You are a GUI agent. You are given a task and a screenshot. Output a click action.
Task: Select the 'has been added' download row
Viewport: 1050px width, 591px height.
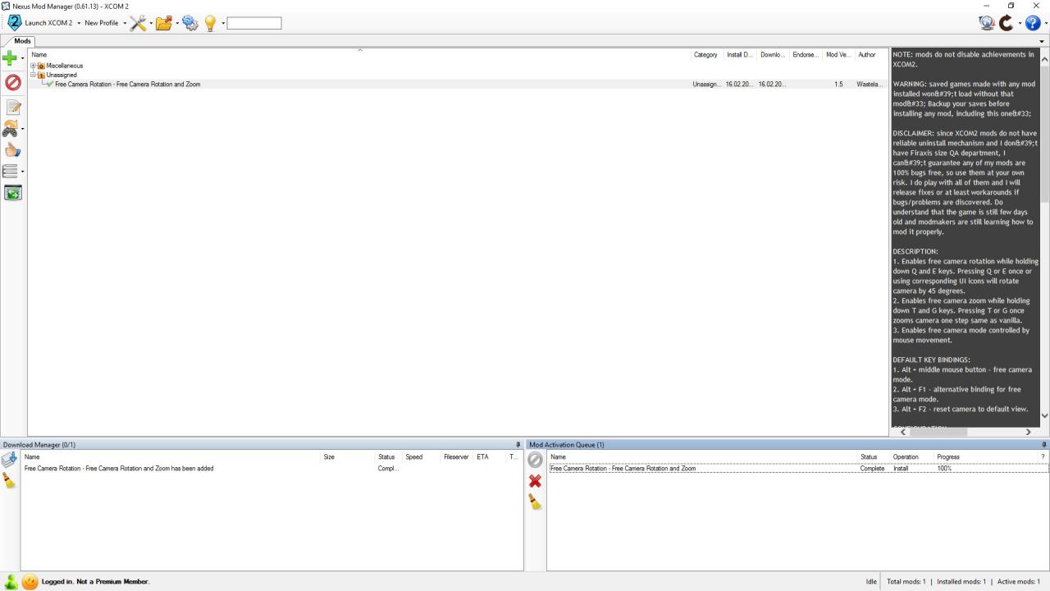pyautogui.click(x=272, y=469)
